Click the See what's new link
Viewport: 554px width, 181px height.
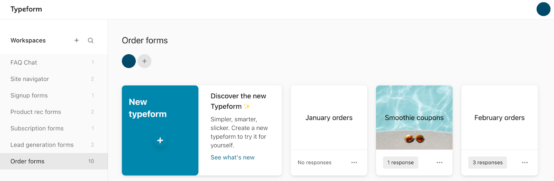232,157
